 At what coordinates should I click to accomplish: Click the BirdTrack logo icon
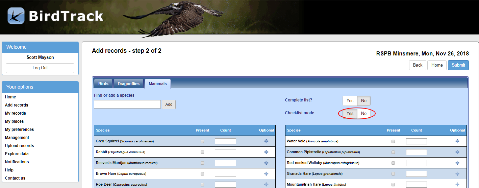pyautogui.click(x=16, y=16)
